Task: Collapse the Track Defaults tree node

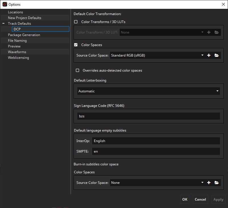Action: pos(3,24)
